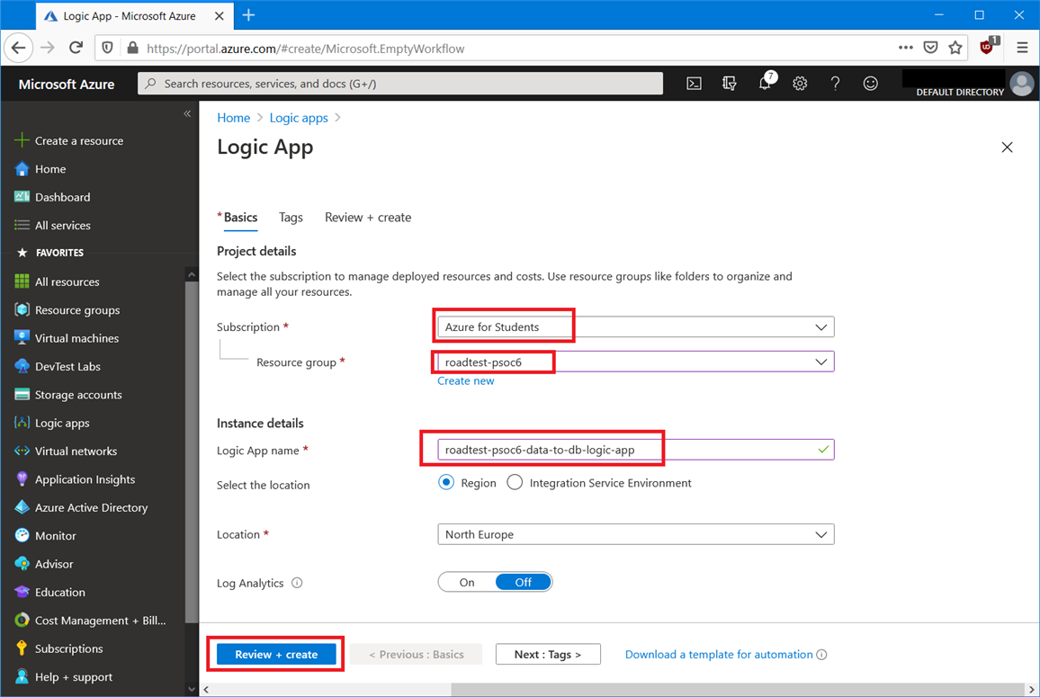Open Virtual machines in sidebar
Viewport: 1040px width, 697px height.
tap(76, 338)
